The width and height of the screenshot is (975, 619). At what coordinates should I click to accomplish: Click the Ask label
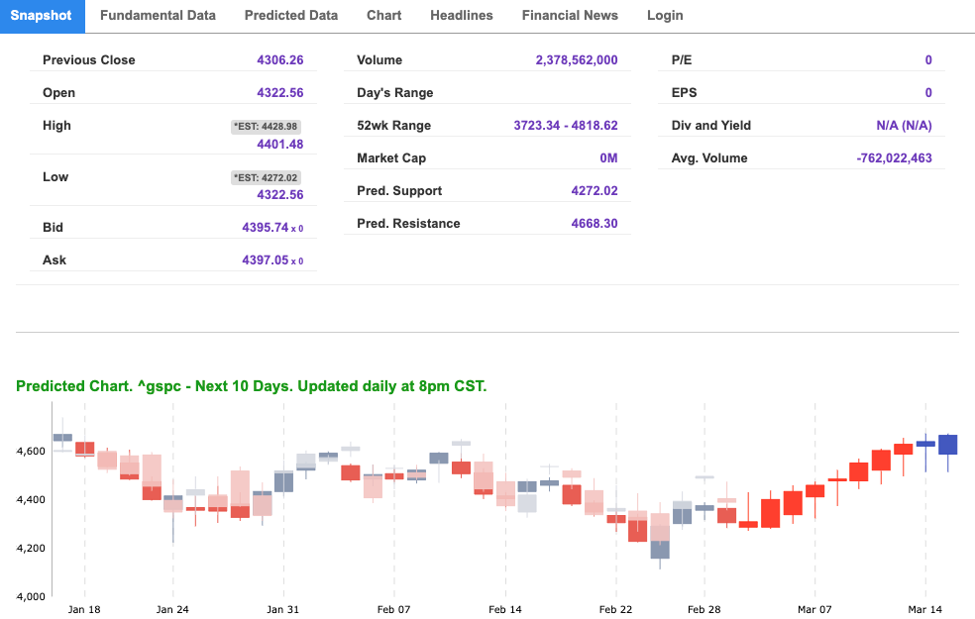tap(54, 260)
